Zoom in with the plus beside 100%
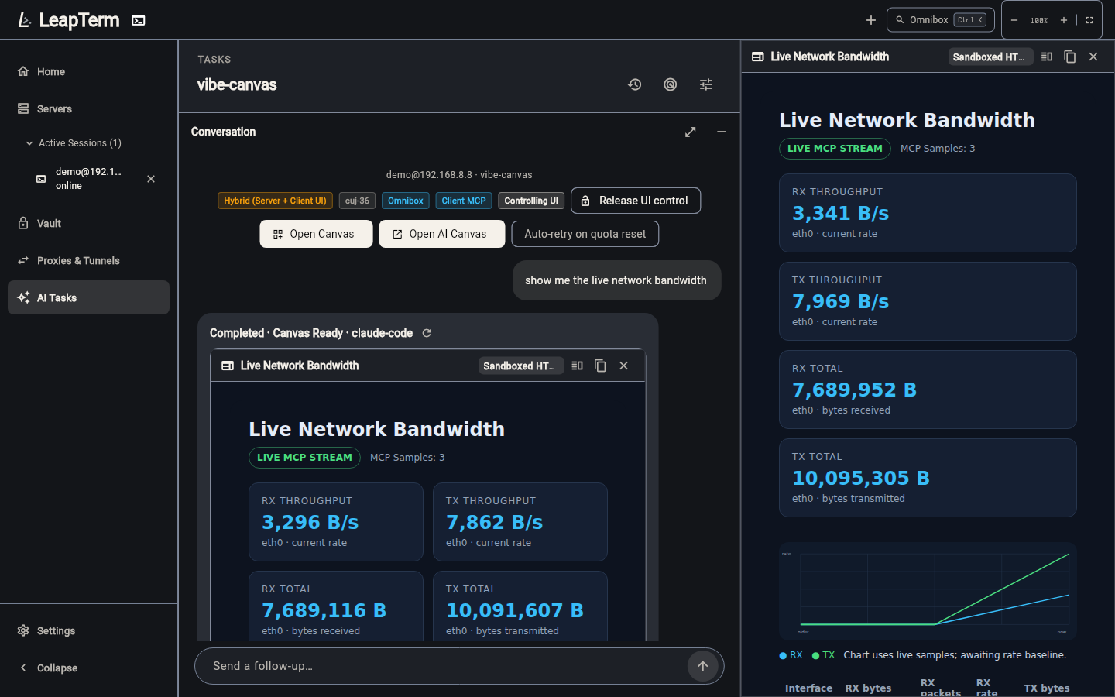 pyautogui.click(x=1064, y=20)
